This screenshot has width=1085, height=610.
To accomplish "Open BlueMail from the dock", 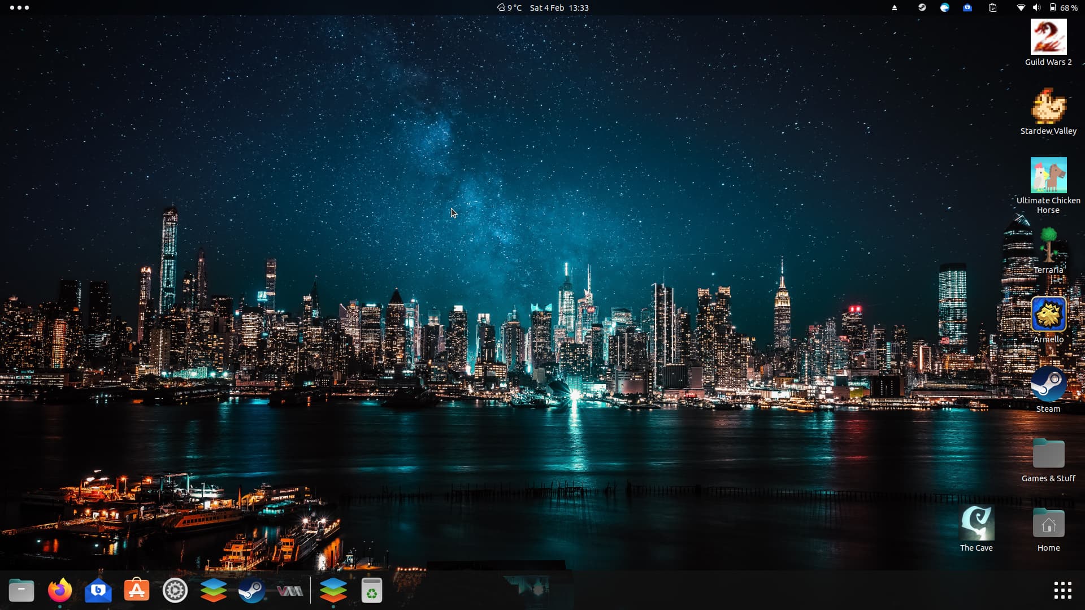I will point(98,591).
